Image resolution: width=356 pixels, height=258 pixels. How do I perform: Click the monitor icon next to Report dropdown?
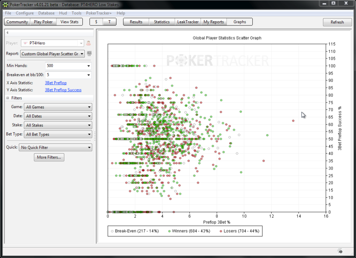(89, 54)
